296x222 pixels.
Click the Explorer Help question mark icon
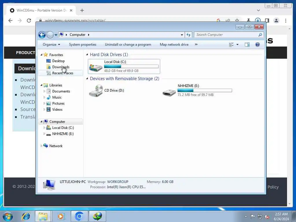pos(258,45)
